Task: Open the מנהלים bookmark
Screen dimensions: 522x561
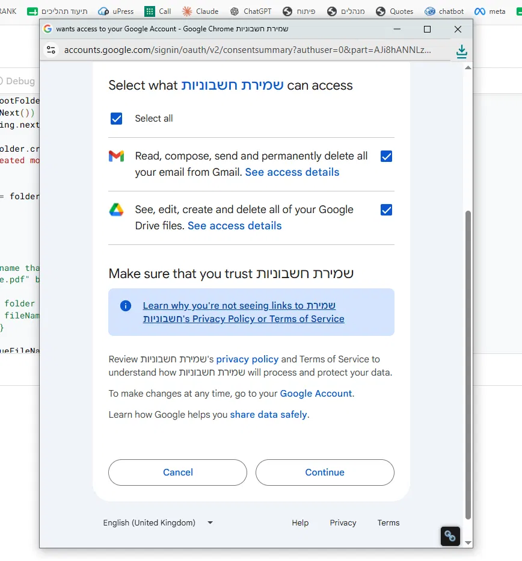Action: coord(346,11)
